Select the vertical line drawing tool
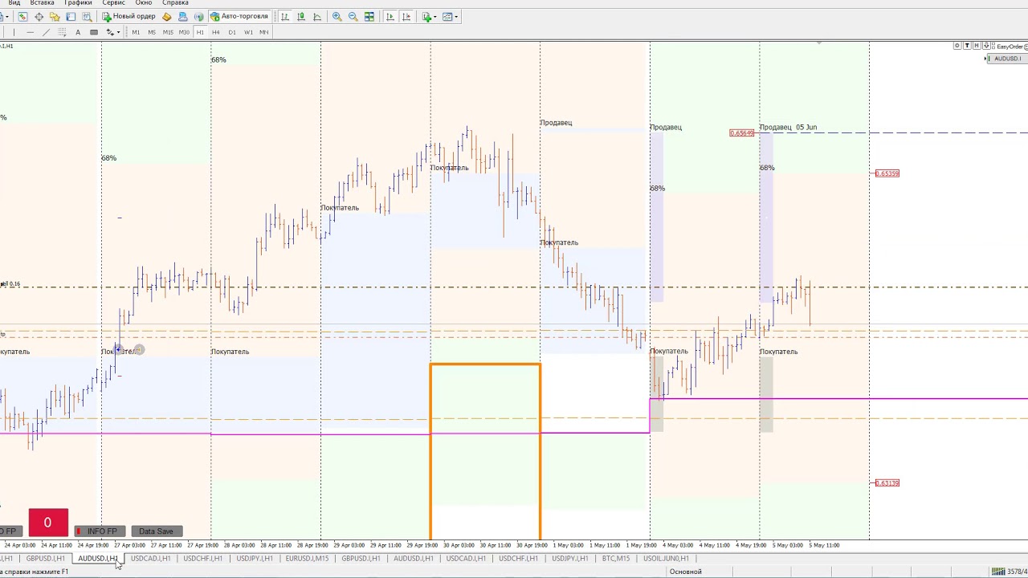Viewport: 1028px width, 578px height. (14, 32)
